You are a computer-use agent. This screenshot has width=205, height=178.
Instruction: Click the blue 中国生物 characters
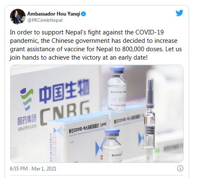[x=64, y=91]
